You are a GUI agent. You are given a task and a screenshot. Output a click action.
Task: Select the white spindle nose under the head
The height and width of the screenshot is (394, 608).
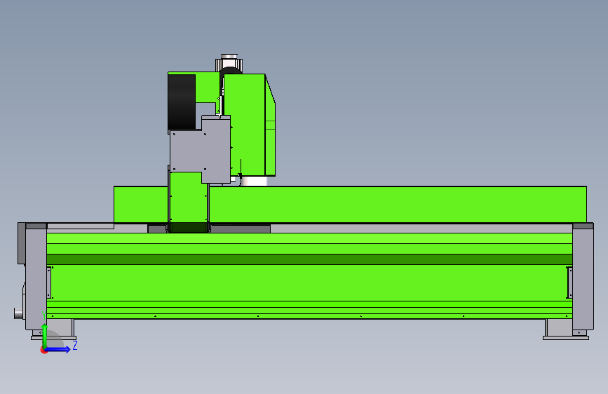[x=254, y=181]
